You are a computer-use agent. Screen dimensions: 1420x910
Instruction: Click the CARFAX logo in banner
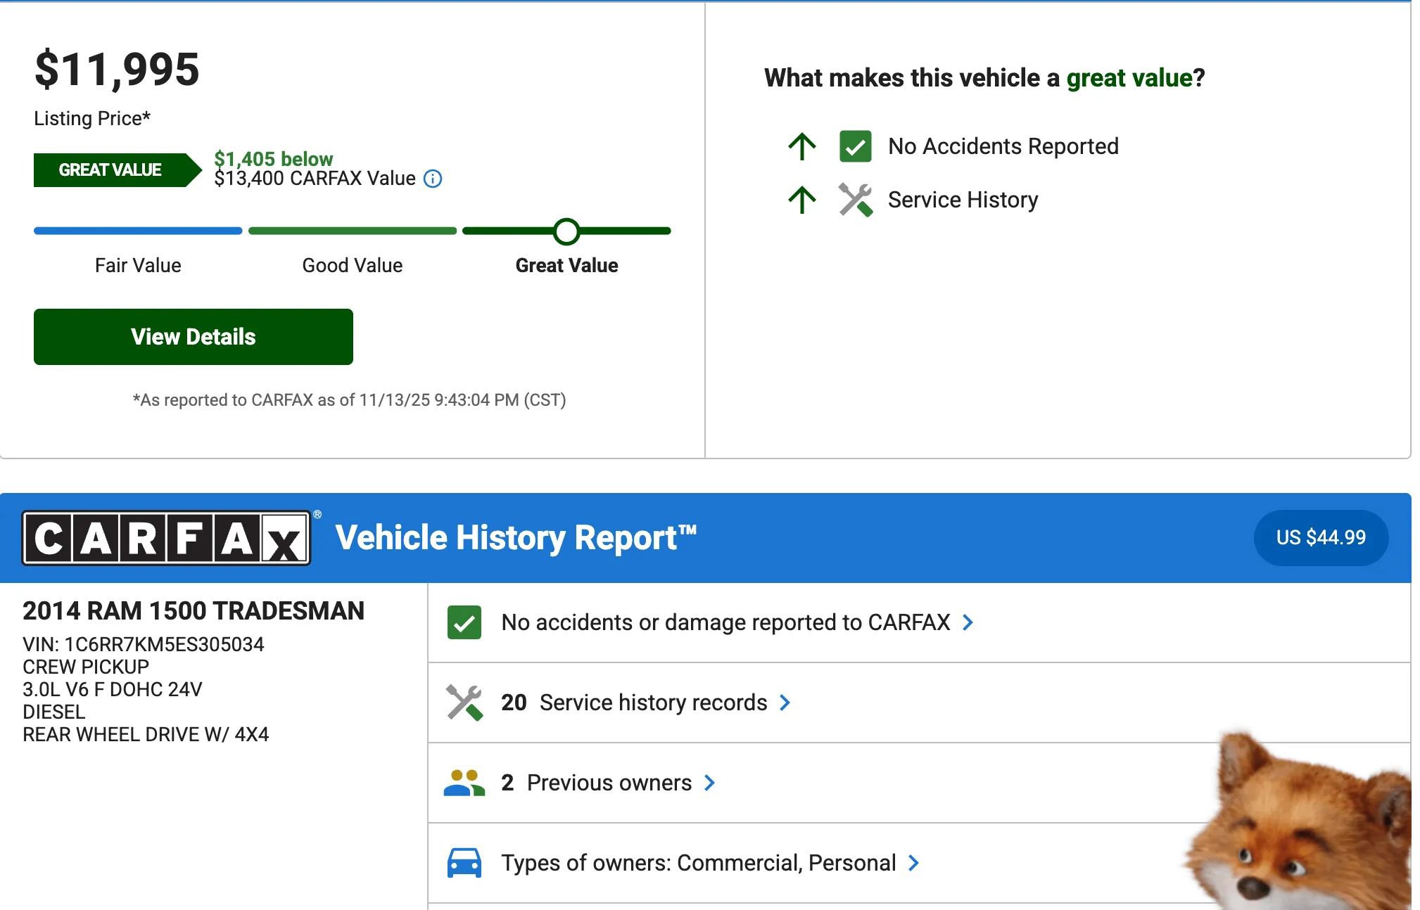(166, 538)
